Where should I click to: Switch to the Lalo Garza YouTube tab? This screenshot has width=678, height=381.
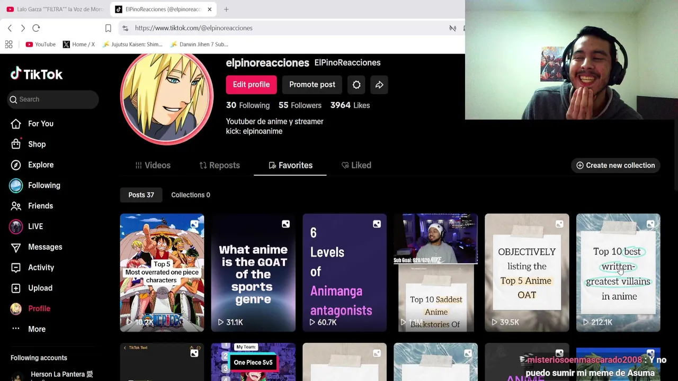[55, 9]
